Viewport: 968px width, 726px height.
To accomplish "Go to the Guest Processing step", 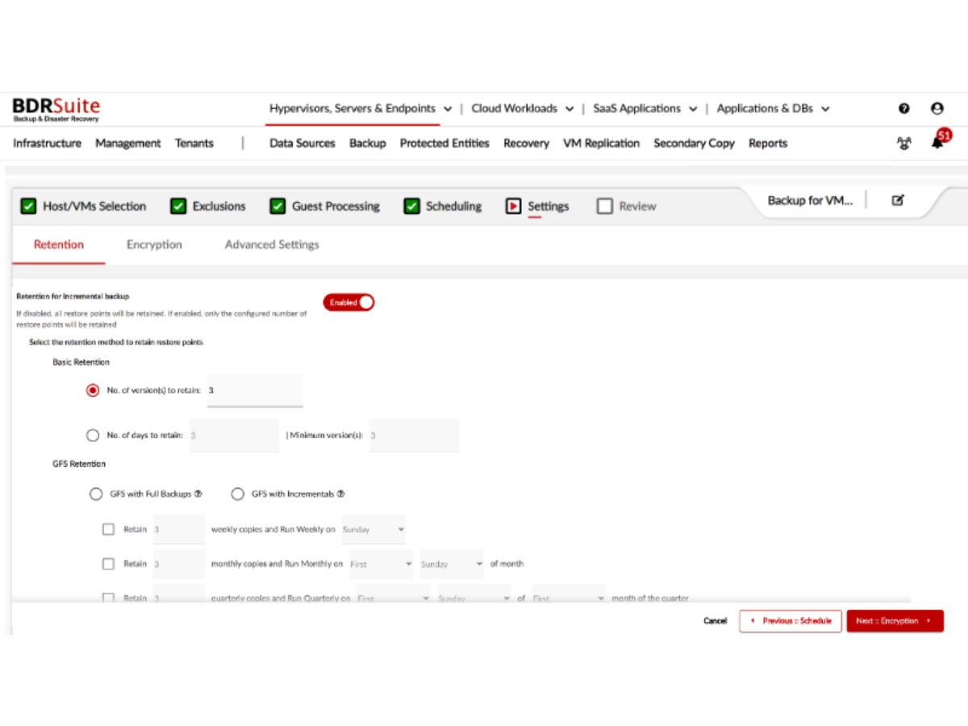I will (325, 207).
